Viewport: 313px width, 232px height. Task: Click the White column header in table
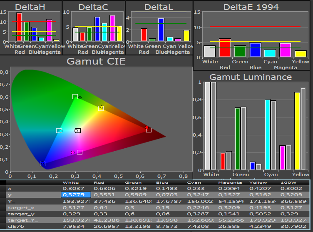click(71, 182)
